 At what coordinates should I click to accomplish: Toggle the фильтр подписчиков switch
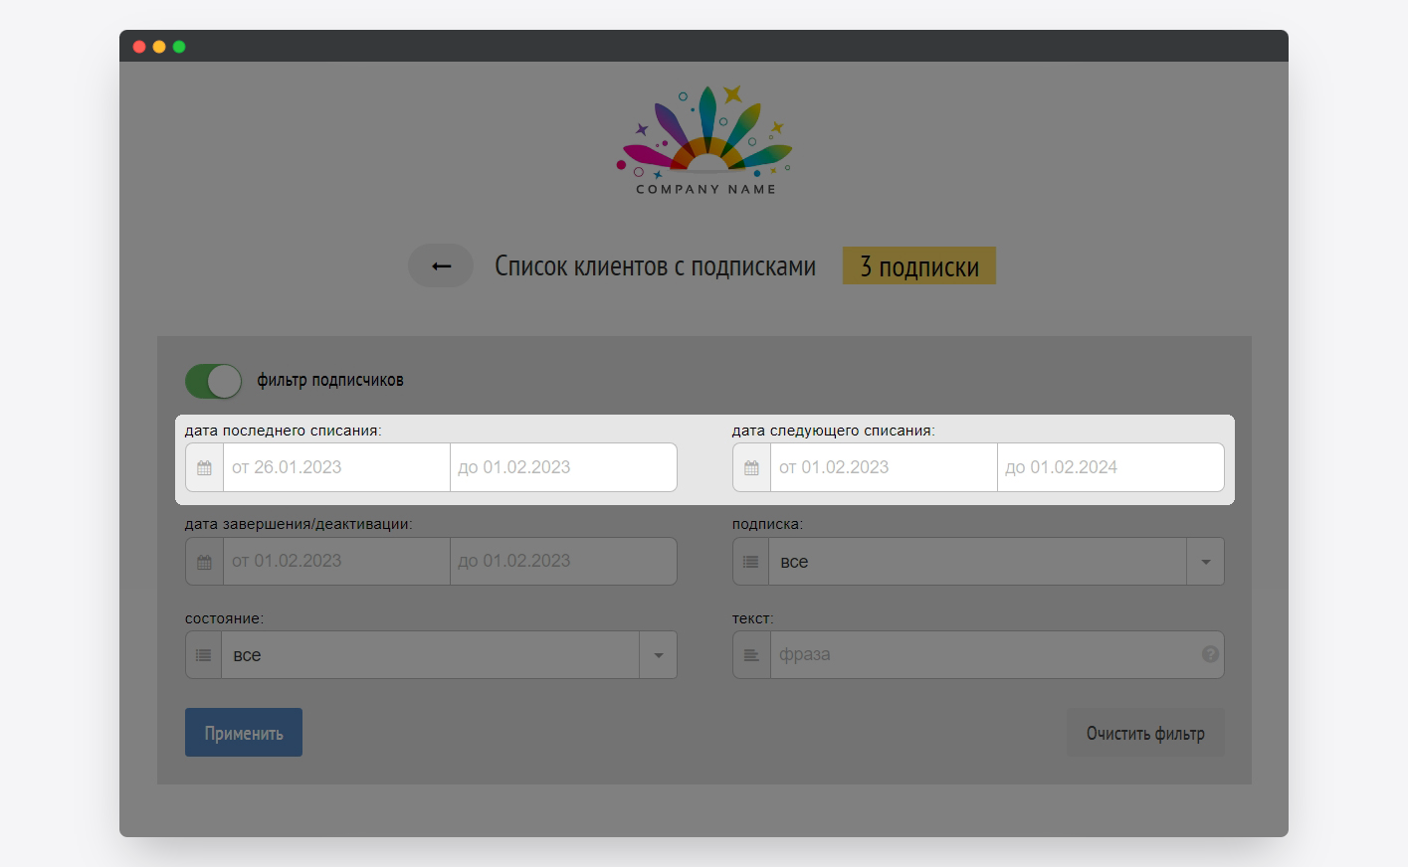[213, 381]
